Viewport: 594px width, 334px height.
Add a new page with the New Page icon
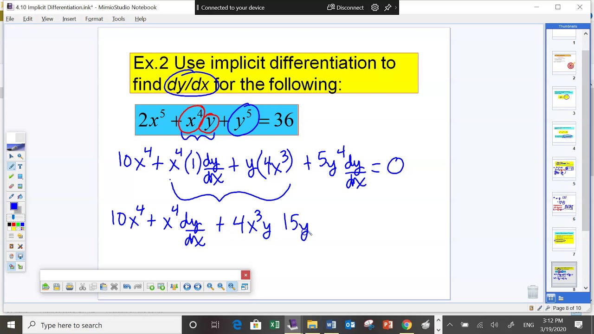pyautogui.click(x=151, y=287)
